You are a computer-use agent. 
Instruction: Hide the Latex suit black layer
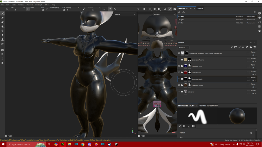pos(179,79)
